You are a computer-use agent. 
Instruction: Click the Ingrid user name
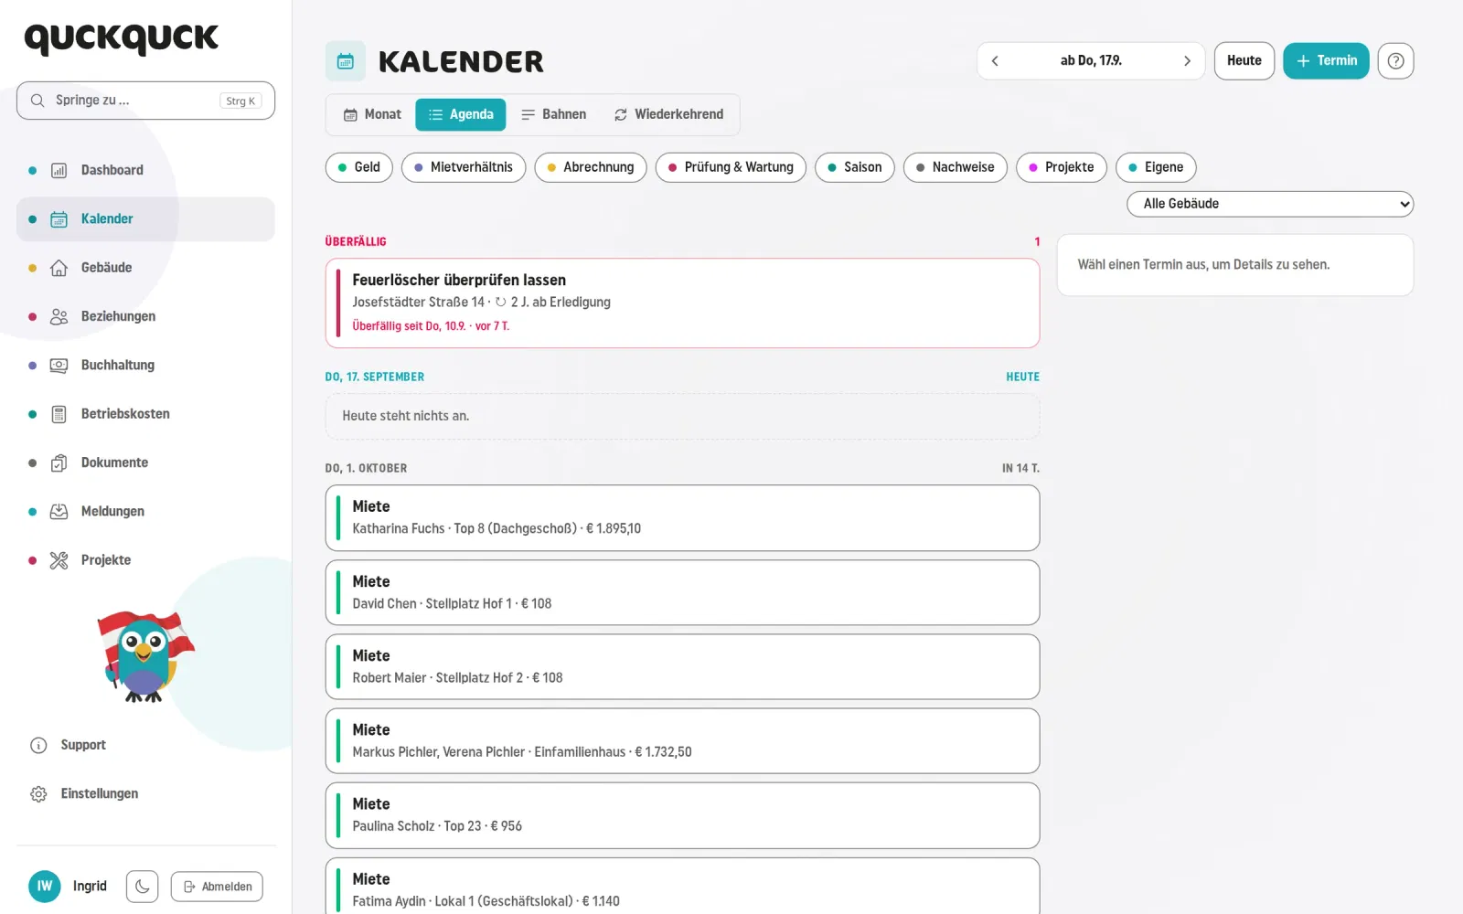coord(90,887)
